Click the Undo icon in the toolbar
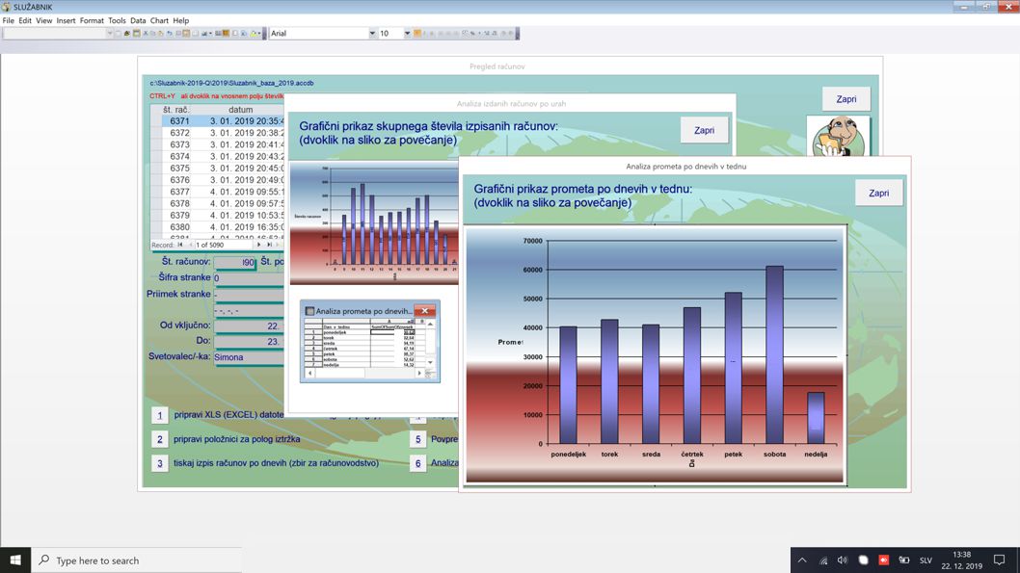 click(x=170, y=34)
